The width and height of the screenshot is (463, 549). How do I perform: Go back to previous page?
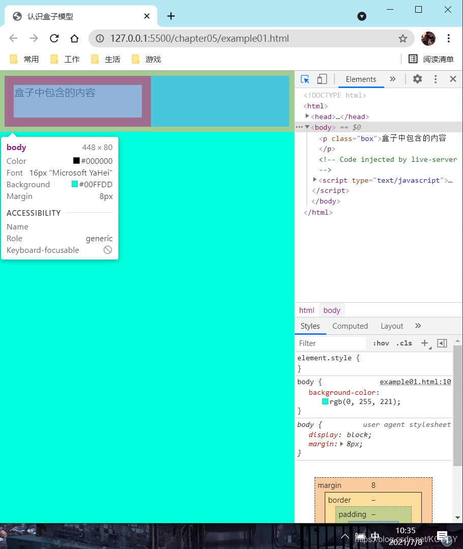pos(13,38)
